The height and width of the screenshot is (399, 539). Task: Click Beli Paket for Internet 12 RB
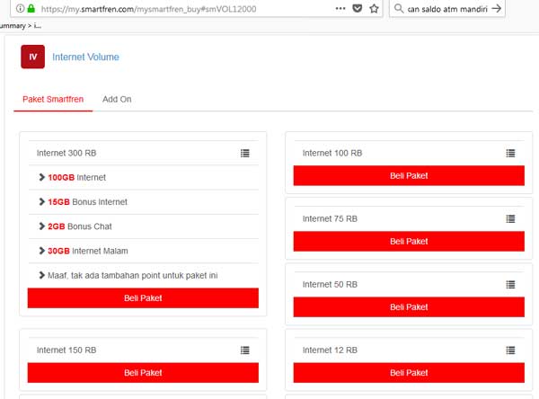[409, 373]
